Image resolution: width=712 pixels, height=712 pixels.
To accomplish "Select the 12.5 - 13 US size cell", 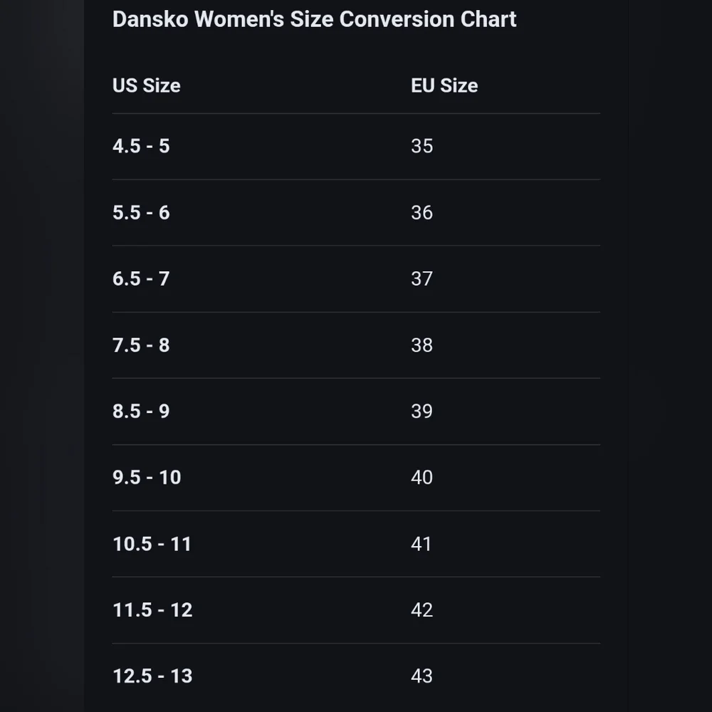I will click(152, 676).
